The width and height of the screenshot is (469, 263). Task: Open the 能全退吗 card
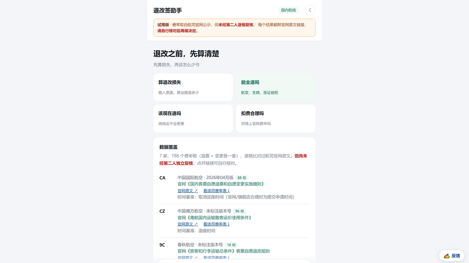pyautogui.click(x=276, y=87)
